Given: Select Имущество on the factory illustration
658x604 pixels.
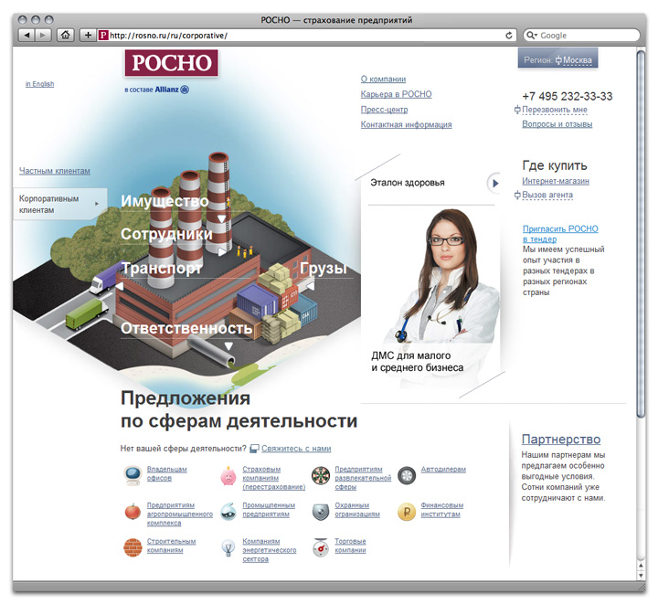Looking at the screenshot, I should coord(164,201).
